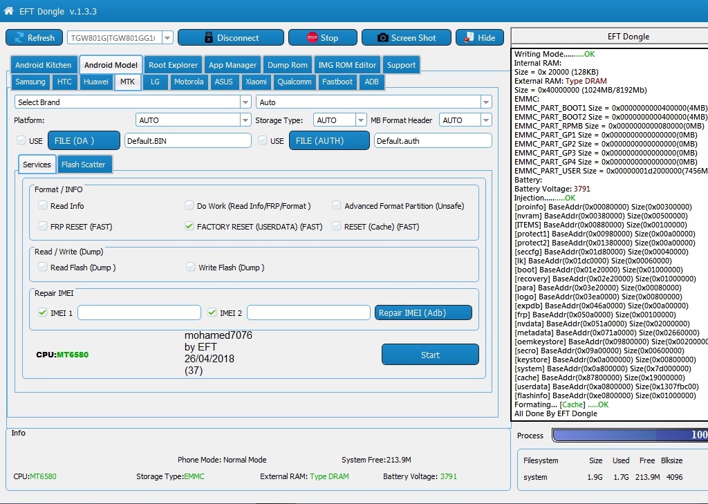Viewport: 708px width, 504px height.
Task: Click the system filesystem row
Action: (603, 477)
